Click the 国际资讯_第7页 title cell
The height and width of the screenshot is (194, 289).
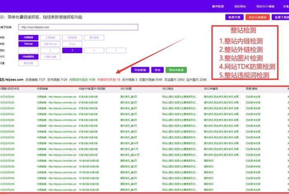coord(129,190)
